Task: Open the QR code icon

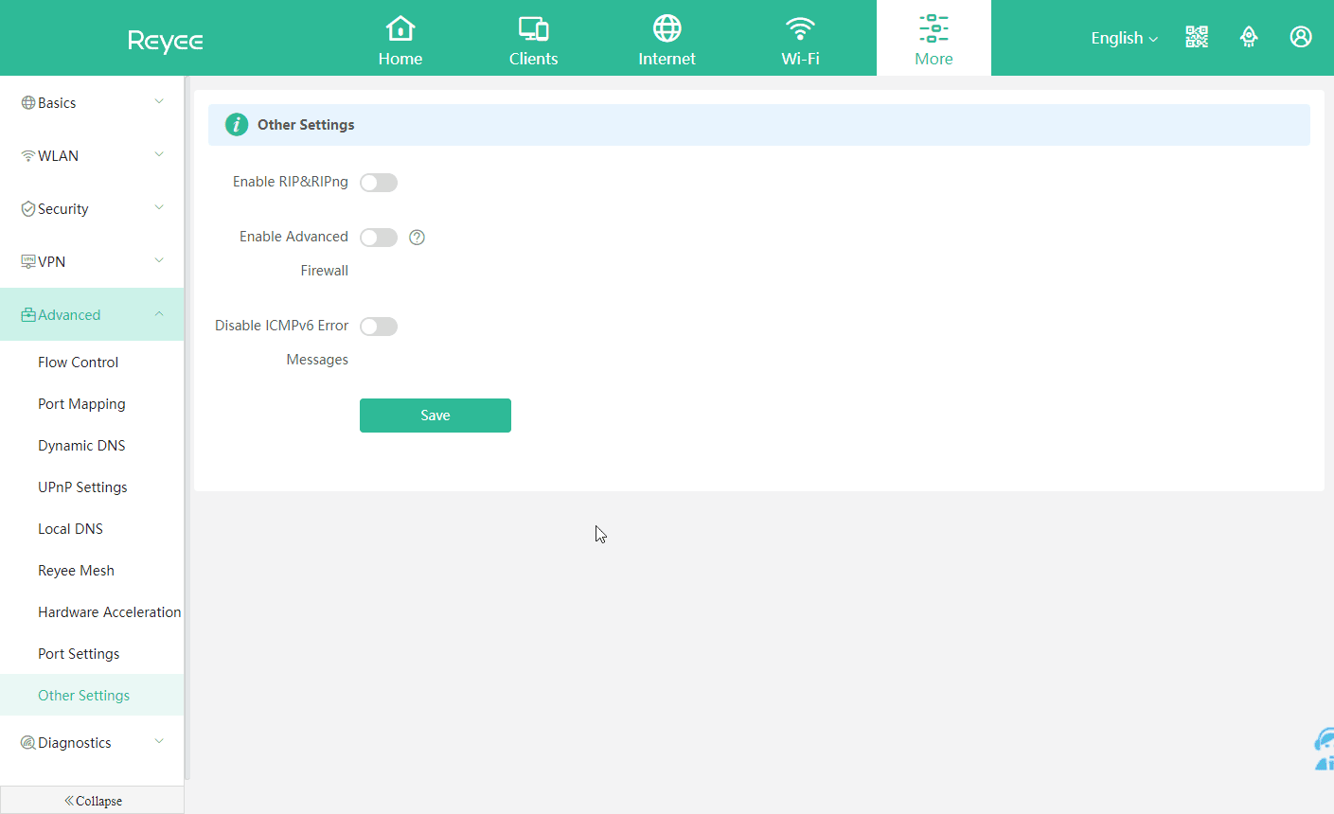Action: (1197, 37)
